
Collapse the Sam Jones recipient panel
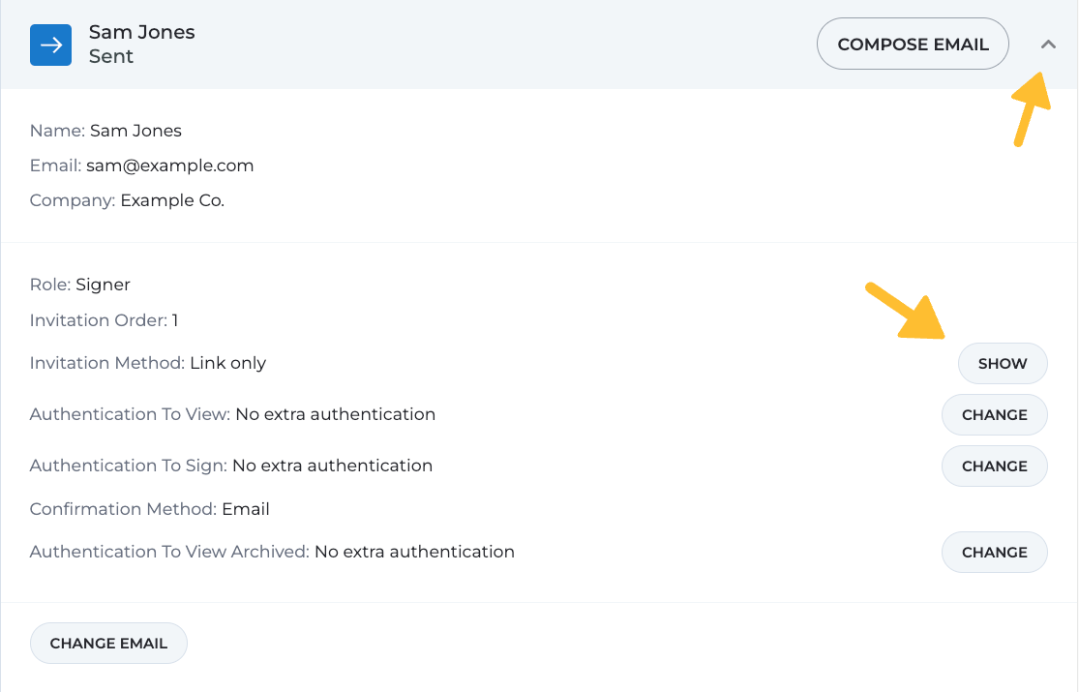pos(1048,45)
